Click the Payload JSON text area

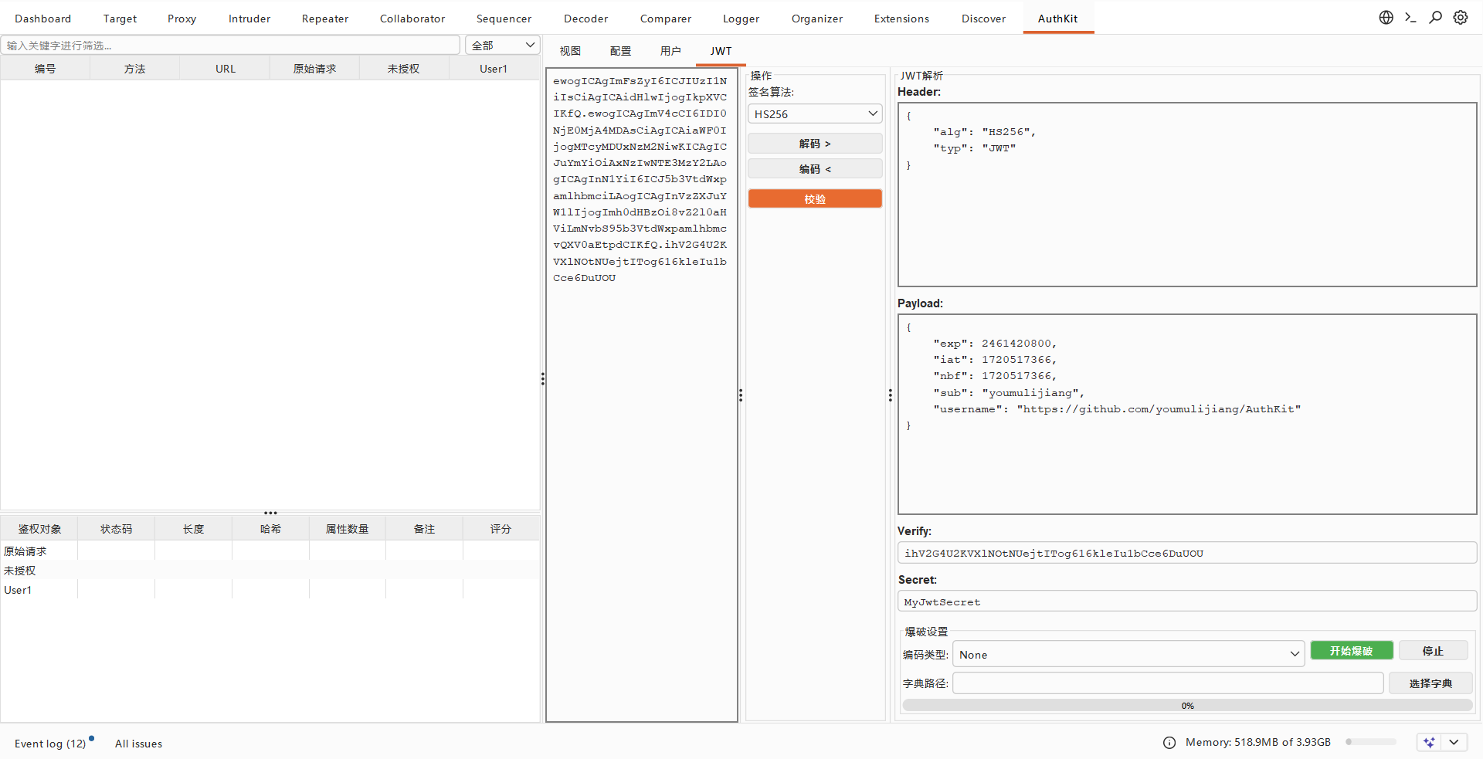[1187, 414]
